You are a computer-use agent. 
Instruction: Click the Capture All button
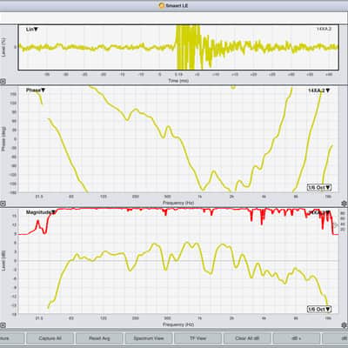point(50,338)
